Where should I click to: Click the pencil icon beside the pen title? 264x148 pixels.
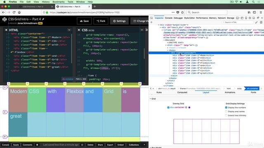pos(43,19)
